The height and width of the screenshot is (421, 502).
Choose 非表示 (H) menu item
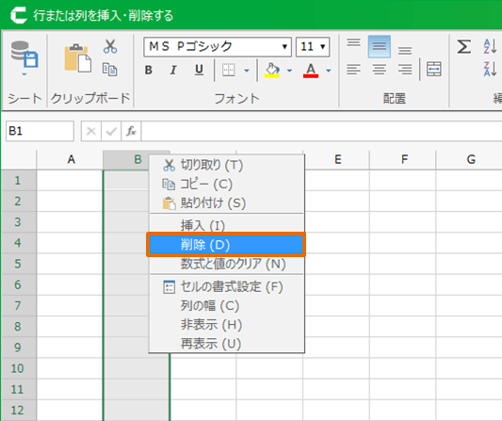pos(227,325)
